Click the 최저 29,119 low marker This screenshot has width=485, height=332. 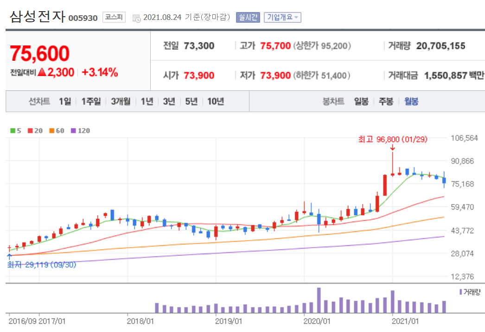coord(42,265)
